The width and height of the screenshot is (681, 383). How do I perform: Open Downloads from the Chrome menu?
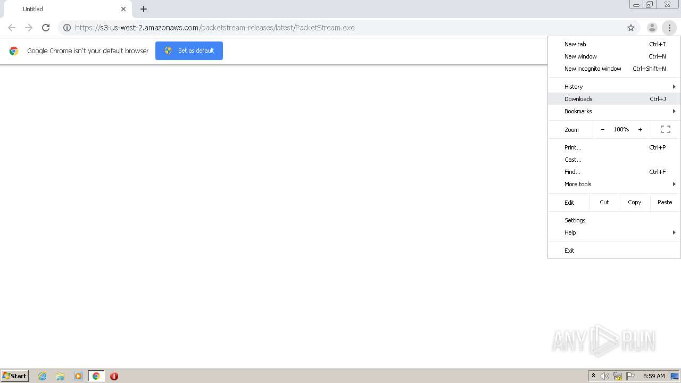[614, 99]
